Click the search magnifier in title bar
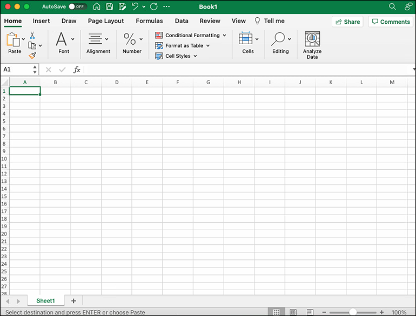This screenshot has height=316, width=416. click(392, 6)
